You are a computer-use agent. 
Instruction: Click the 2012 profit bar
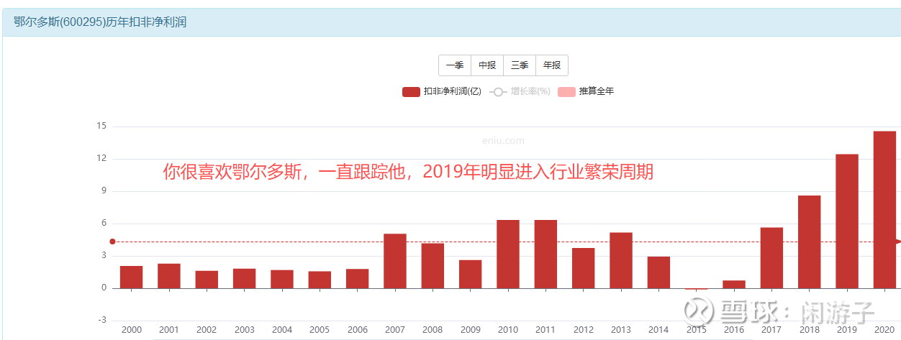[x=584, y=269]
